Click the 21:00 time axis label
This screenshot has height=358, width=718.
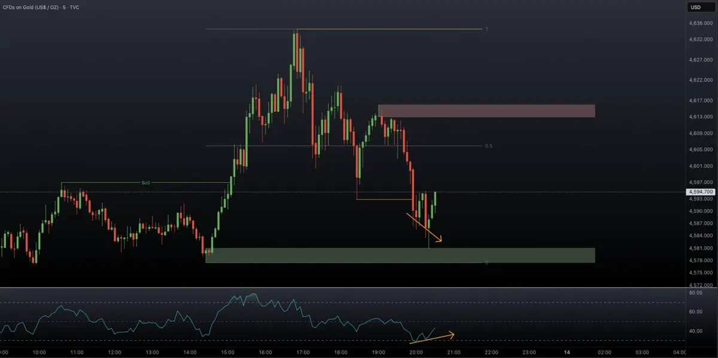[454, 353]
